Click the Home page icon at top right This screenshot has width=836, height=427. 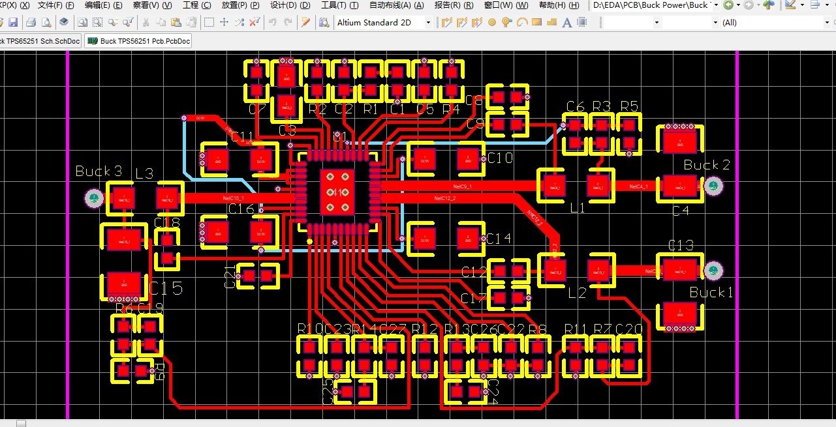(x=769, y=5)
